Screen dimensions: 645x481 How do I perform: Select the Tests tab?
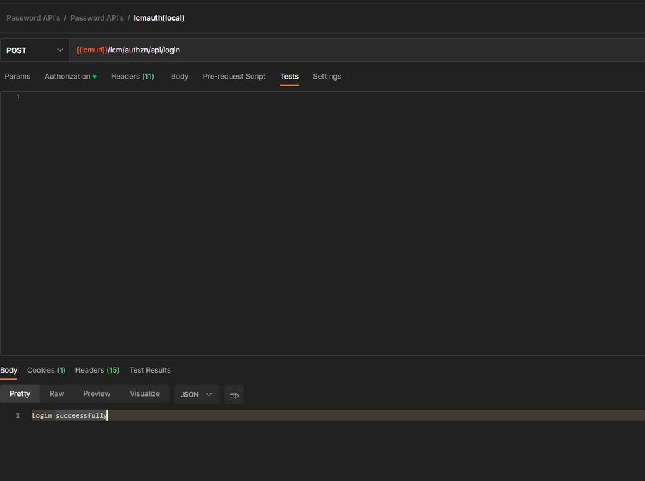[289, 77]
